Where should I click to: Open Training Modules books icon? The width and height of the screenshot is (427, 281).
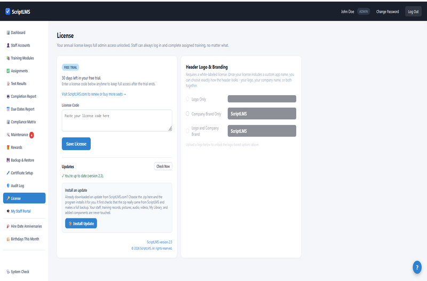pos(8,58)
